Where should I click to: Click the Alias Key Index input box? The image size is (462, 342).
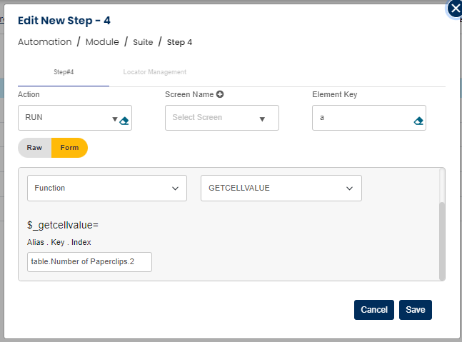89,262
